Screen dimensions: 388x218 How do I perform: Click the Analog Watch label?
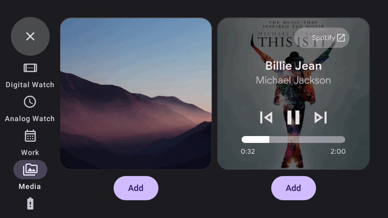tap(30, 119)
